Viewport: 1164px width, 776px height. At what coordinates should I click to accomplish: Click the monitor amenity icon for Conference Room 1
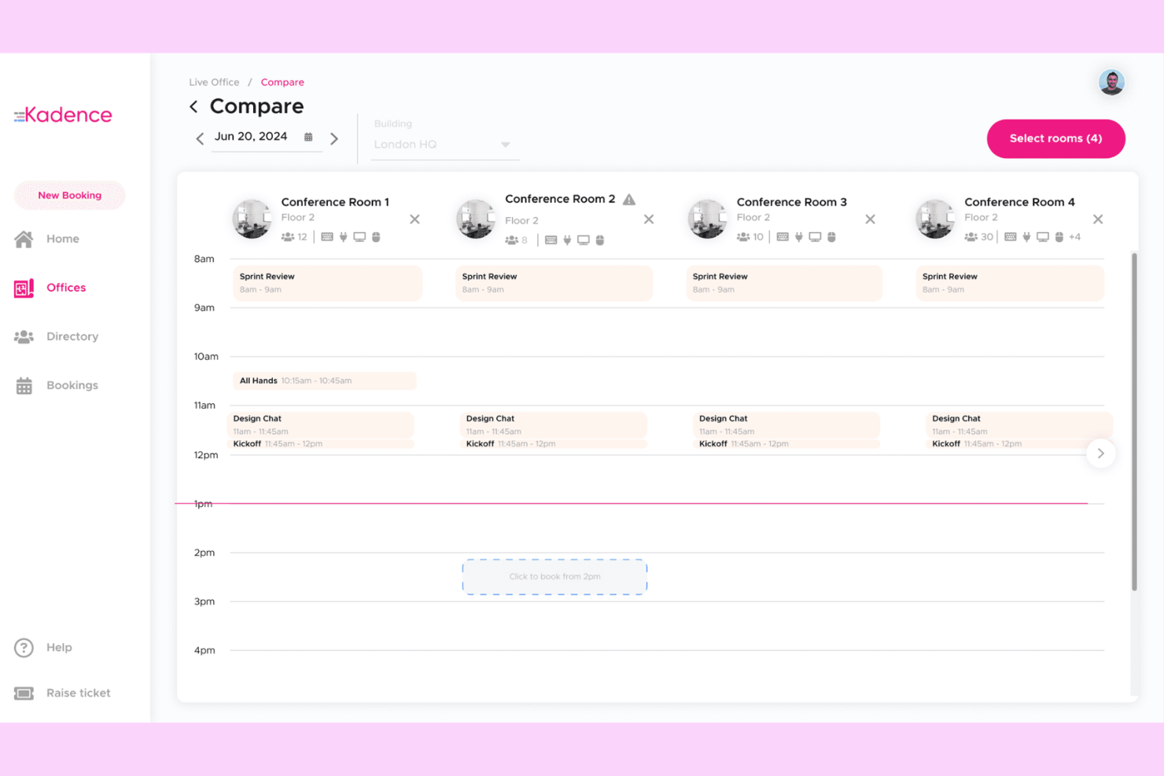tap(360, 236)
